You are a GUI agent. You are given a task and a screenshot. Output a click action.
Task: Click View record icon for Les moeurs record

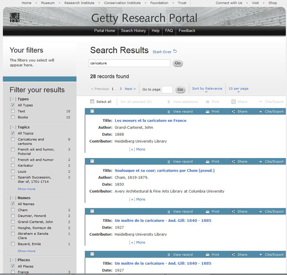coord(169,112)
